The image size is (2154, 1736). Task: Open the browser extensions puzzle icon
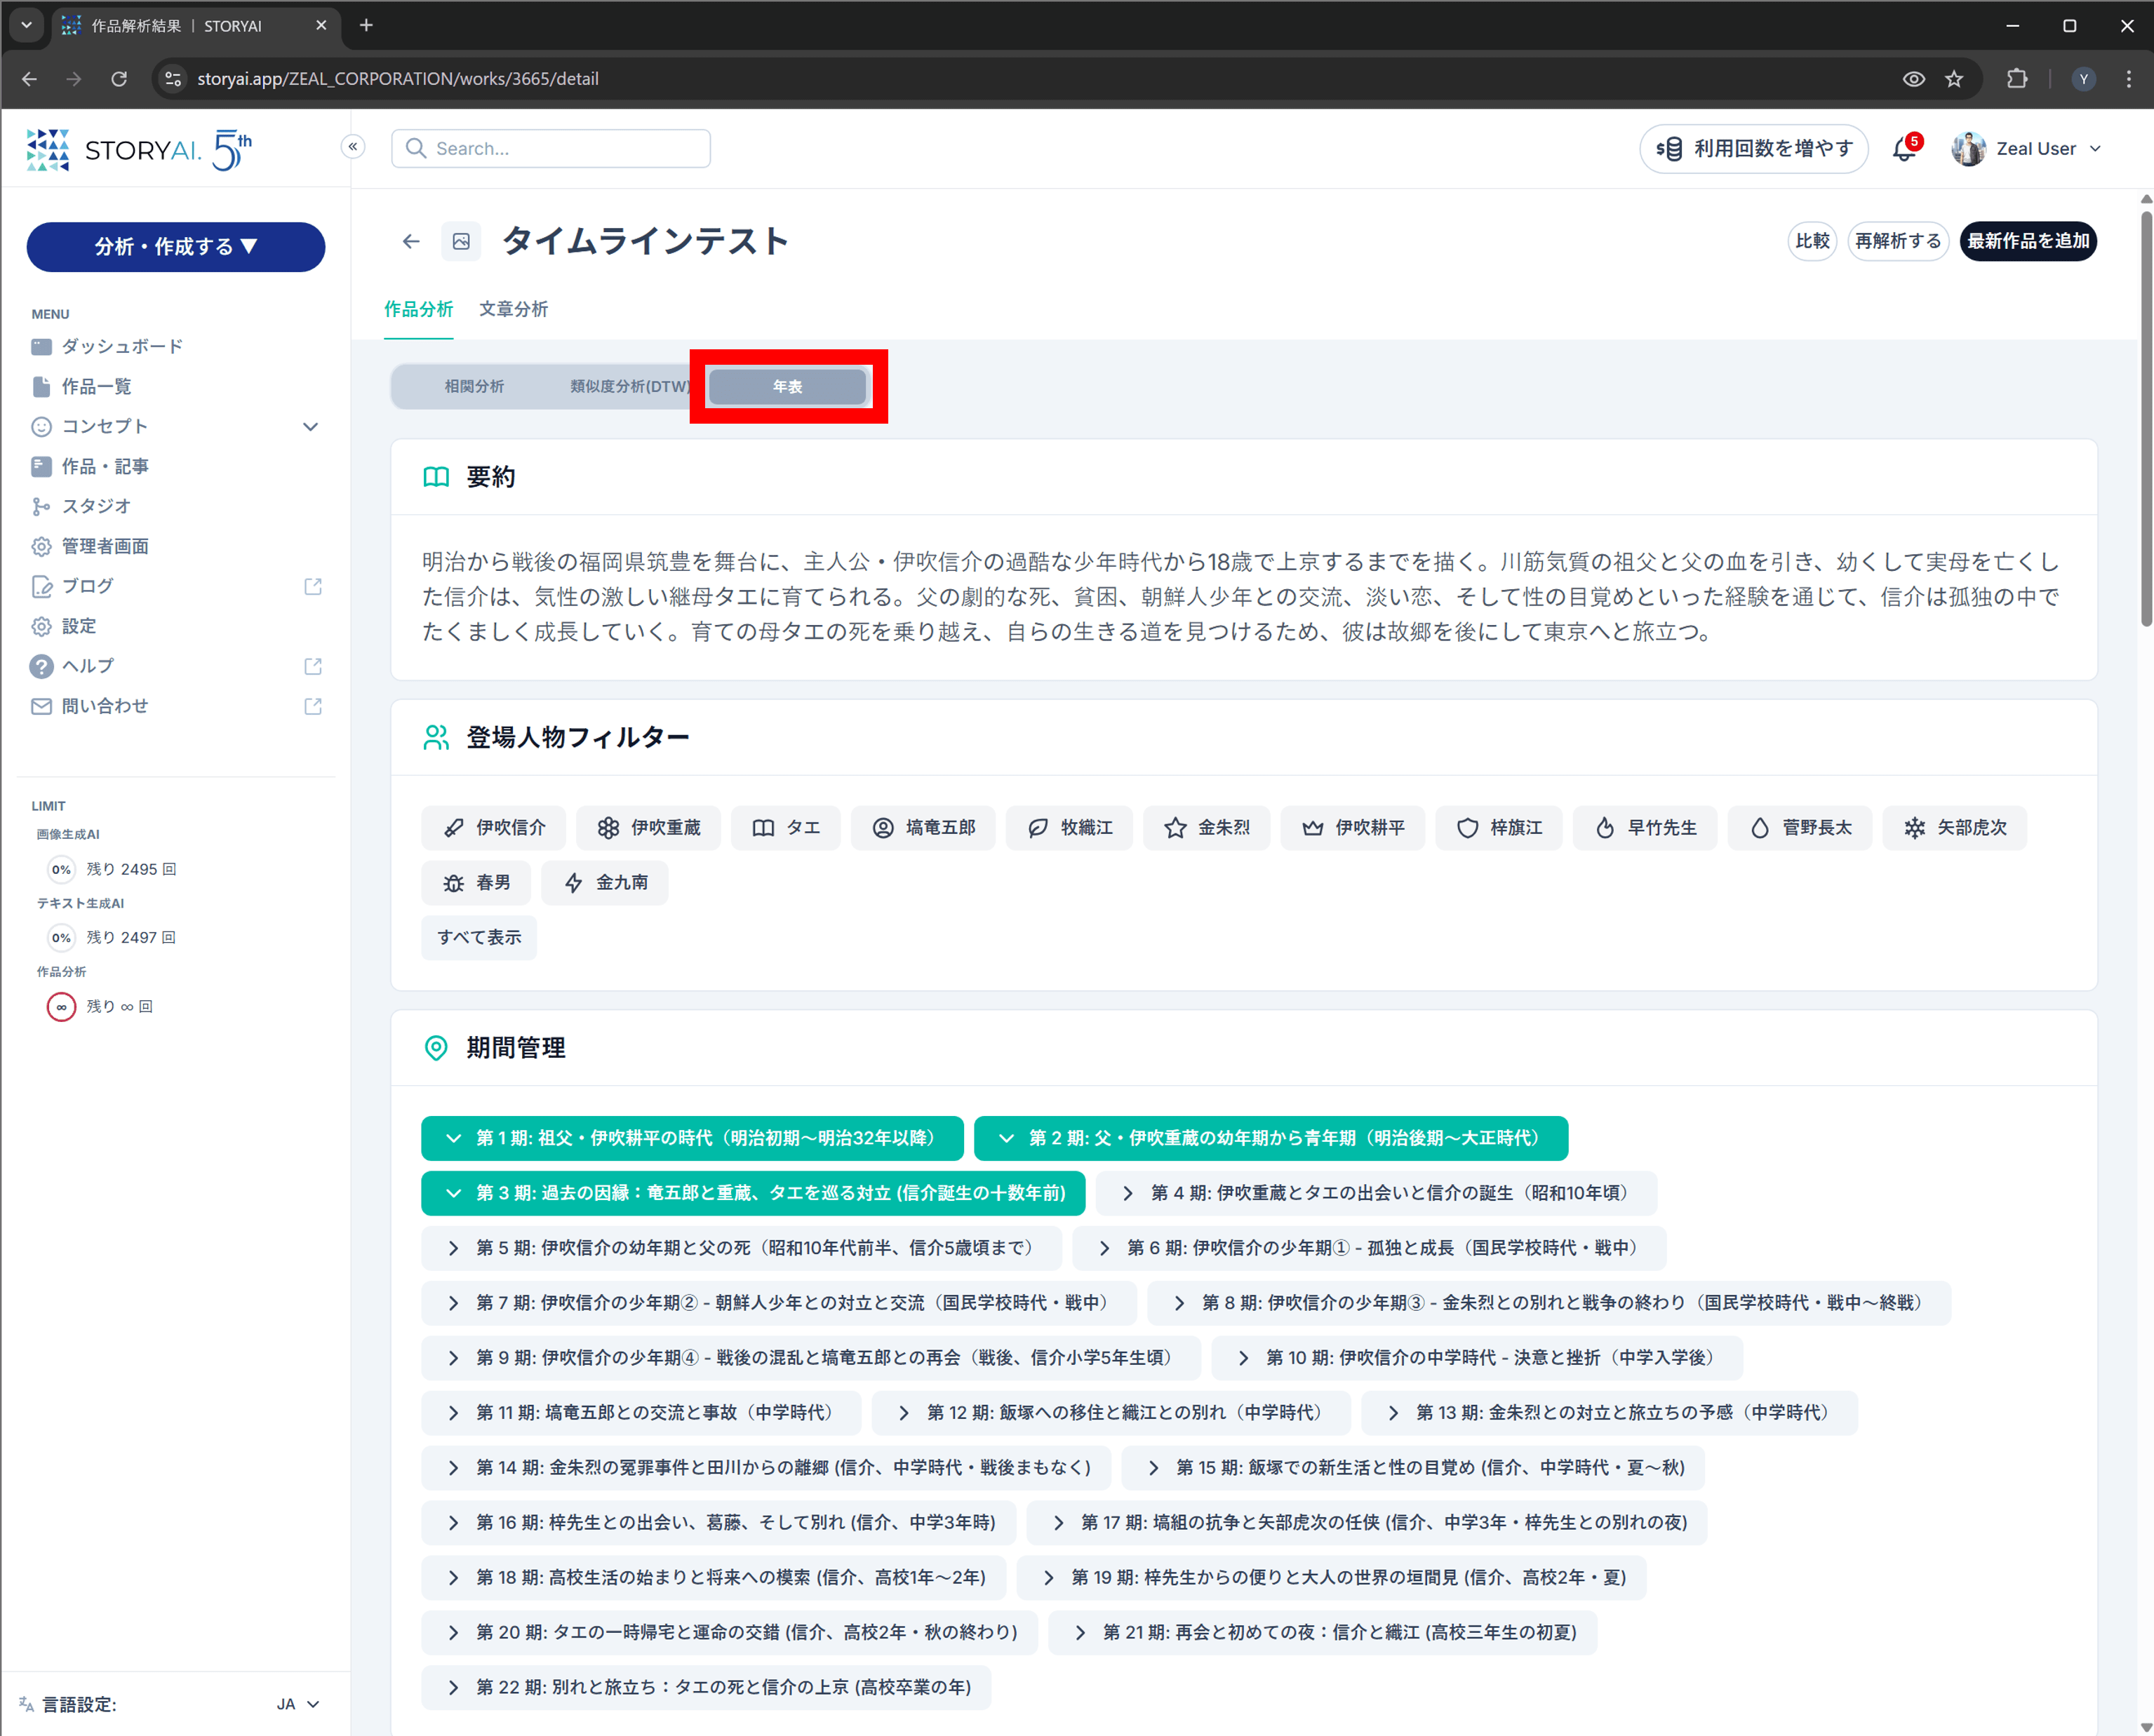[2017, 79]
